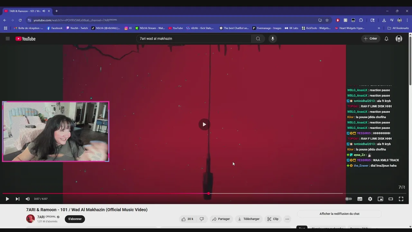412x232 pixels.
Task: Open the Heart Widgets Hype bookmark
Action: click(x=350, y=28)
